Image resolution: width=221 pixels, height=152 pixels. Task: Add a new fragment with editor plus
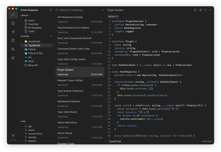(210, 10)
